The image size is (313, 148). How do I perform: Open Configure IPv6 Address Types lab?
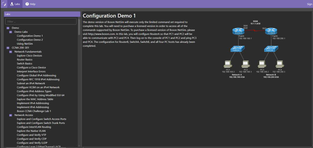point(34,91)
